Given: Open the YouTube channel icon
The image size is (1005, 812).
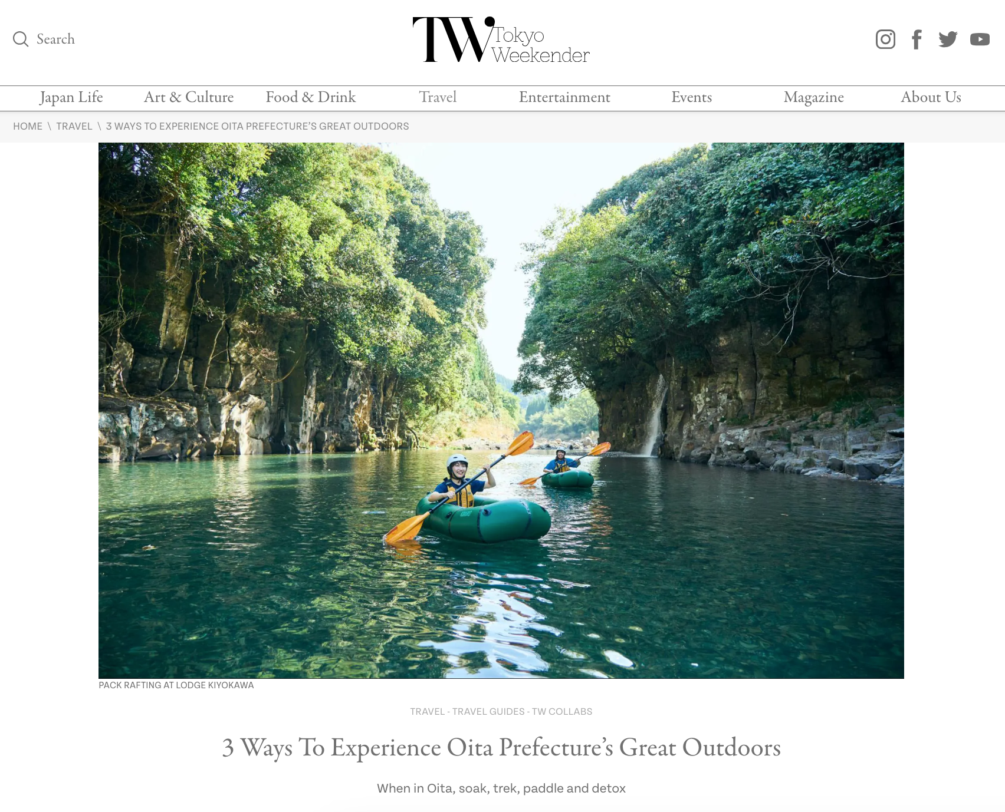Looking at the screenshot, I should click(x=980, y=39).
